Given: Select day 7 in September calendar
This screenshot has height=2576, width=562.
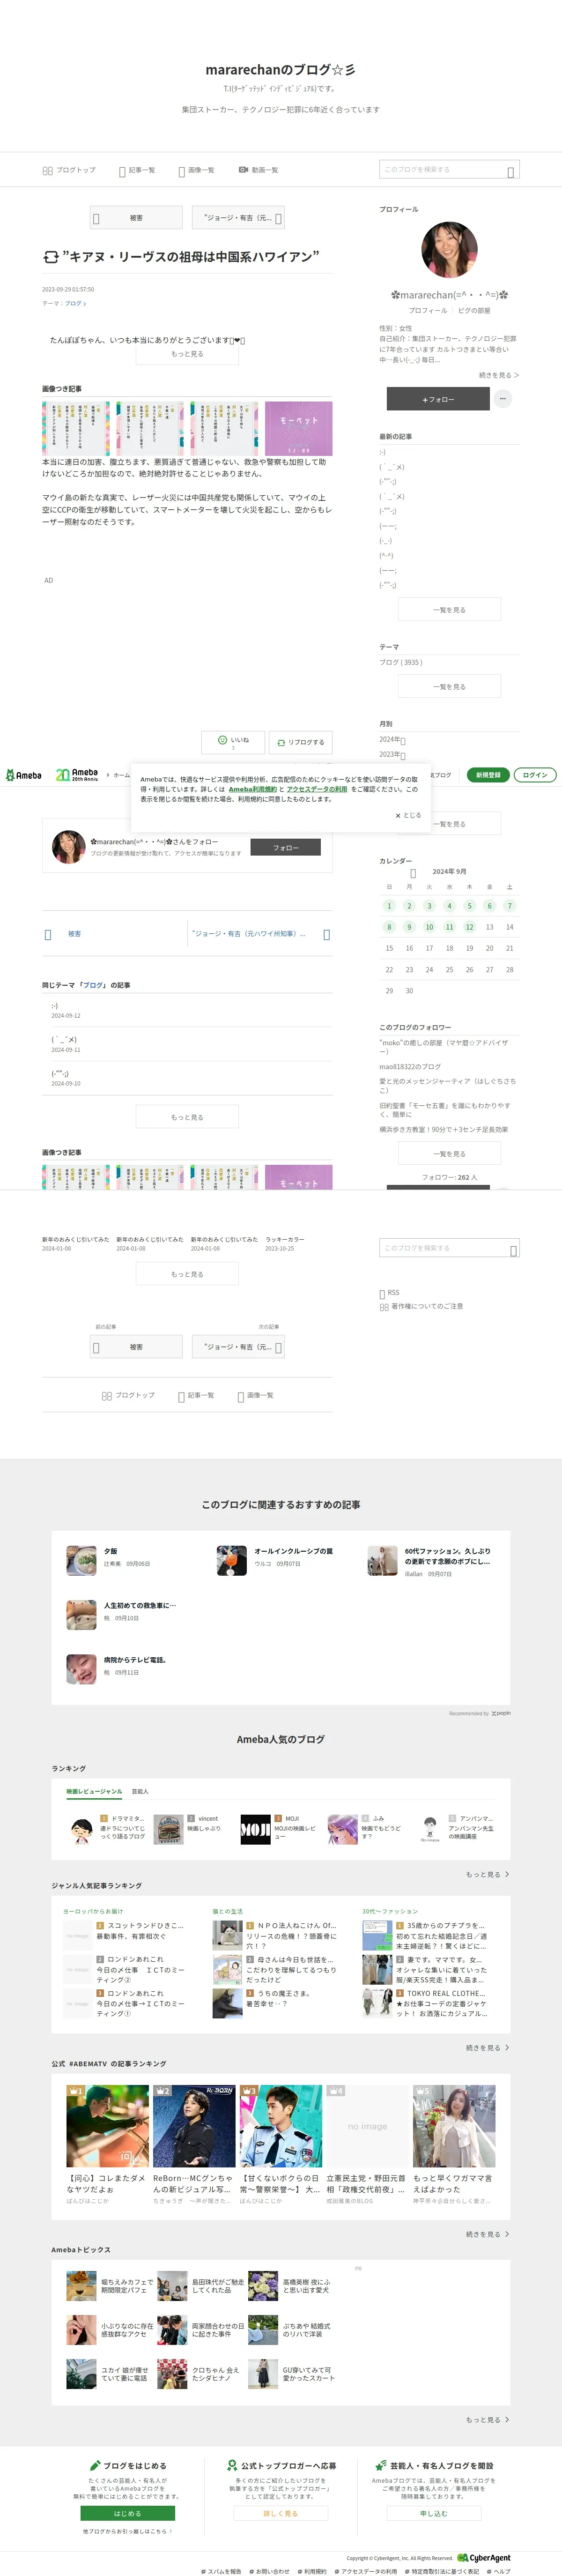Looking at the screenshot, I should pyautogui.click(x=509, y=905).
